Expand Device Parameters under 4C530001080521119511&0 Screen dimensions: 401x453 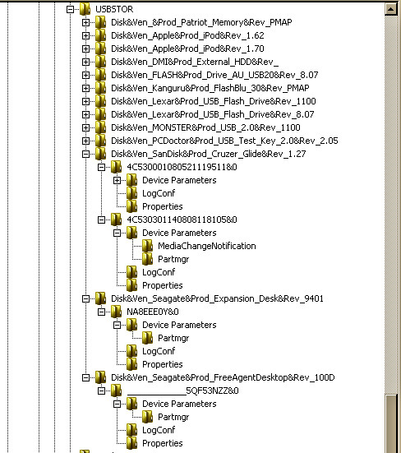click(x=117, y=180)
